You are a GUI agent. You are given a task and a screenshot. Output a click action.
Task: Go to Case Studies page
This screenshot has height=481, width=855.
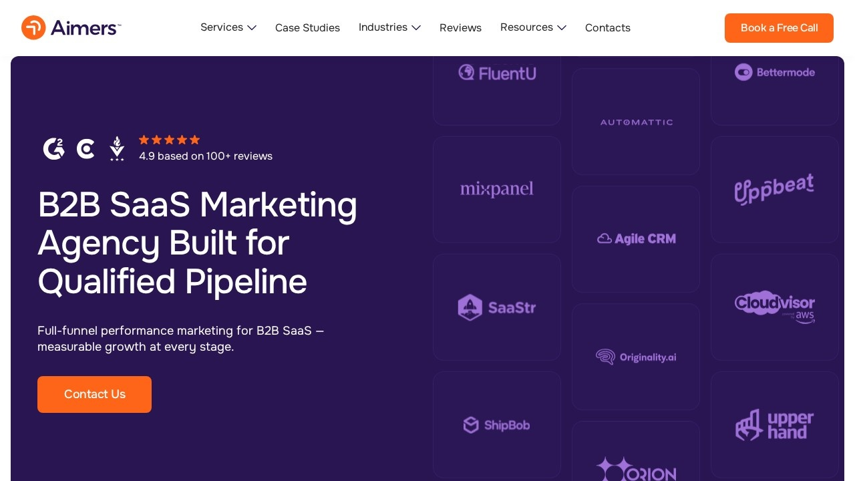point(307,28)
